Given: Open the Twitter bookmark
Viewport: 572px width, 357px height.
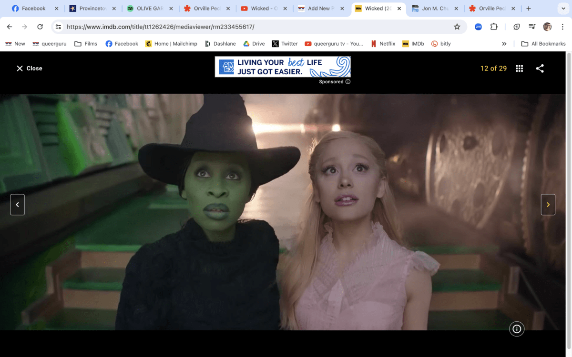Looking at the screenshot, I should (285, 44).
